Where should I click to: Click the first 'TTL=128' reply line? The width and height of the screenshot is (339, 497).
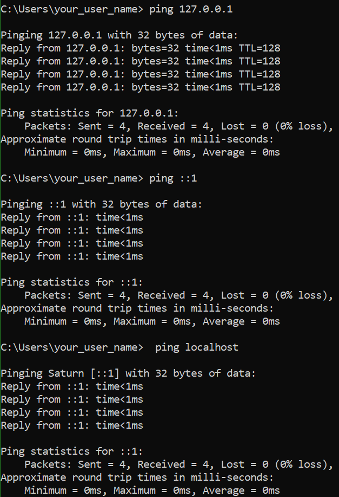click(x=141, y=48)
